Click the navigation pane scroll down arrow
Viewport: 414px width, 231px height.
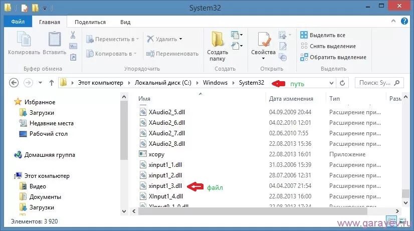(x=124, y=211)
